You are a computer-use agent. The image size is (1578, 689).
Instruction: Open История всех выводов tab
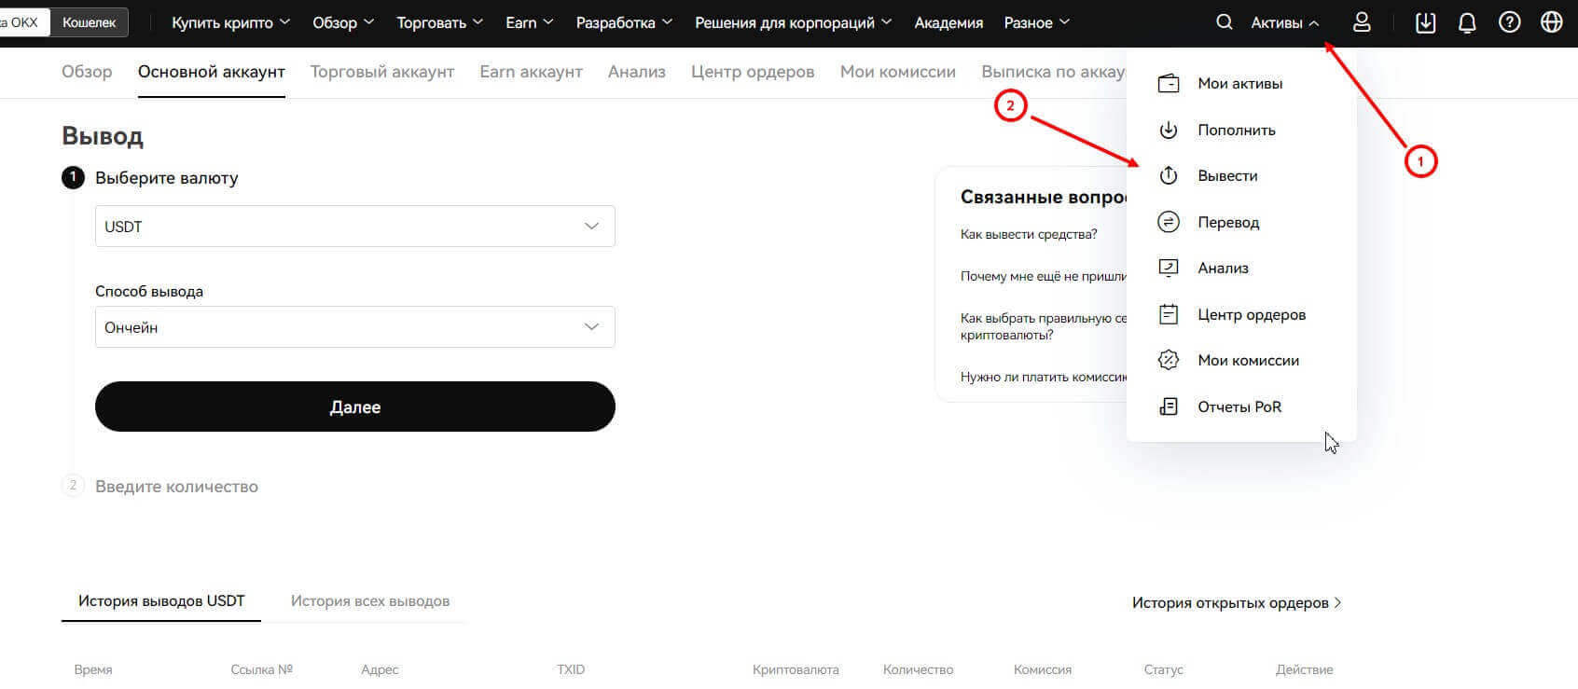[x=369, y=601]
